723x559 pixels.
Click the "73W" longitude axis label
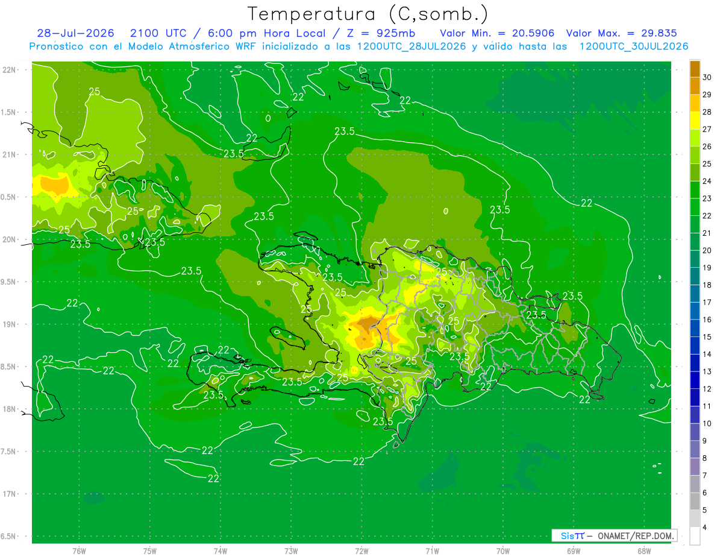coord(291,551)
